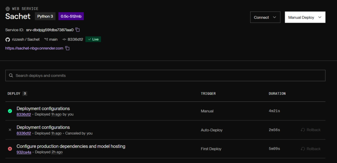Click the main branch label
This screenshot has width=337, height=163.
53,40
